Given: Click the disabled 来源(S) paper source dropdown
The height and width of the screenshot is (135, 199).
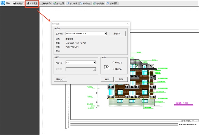Looking at the screenshot, I should [x=81, y=69].
